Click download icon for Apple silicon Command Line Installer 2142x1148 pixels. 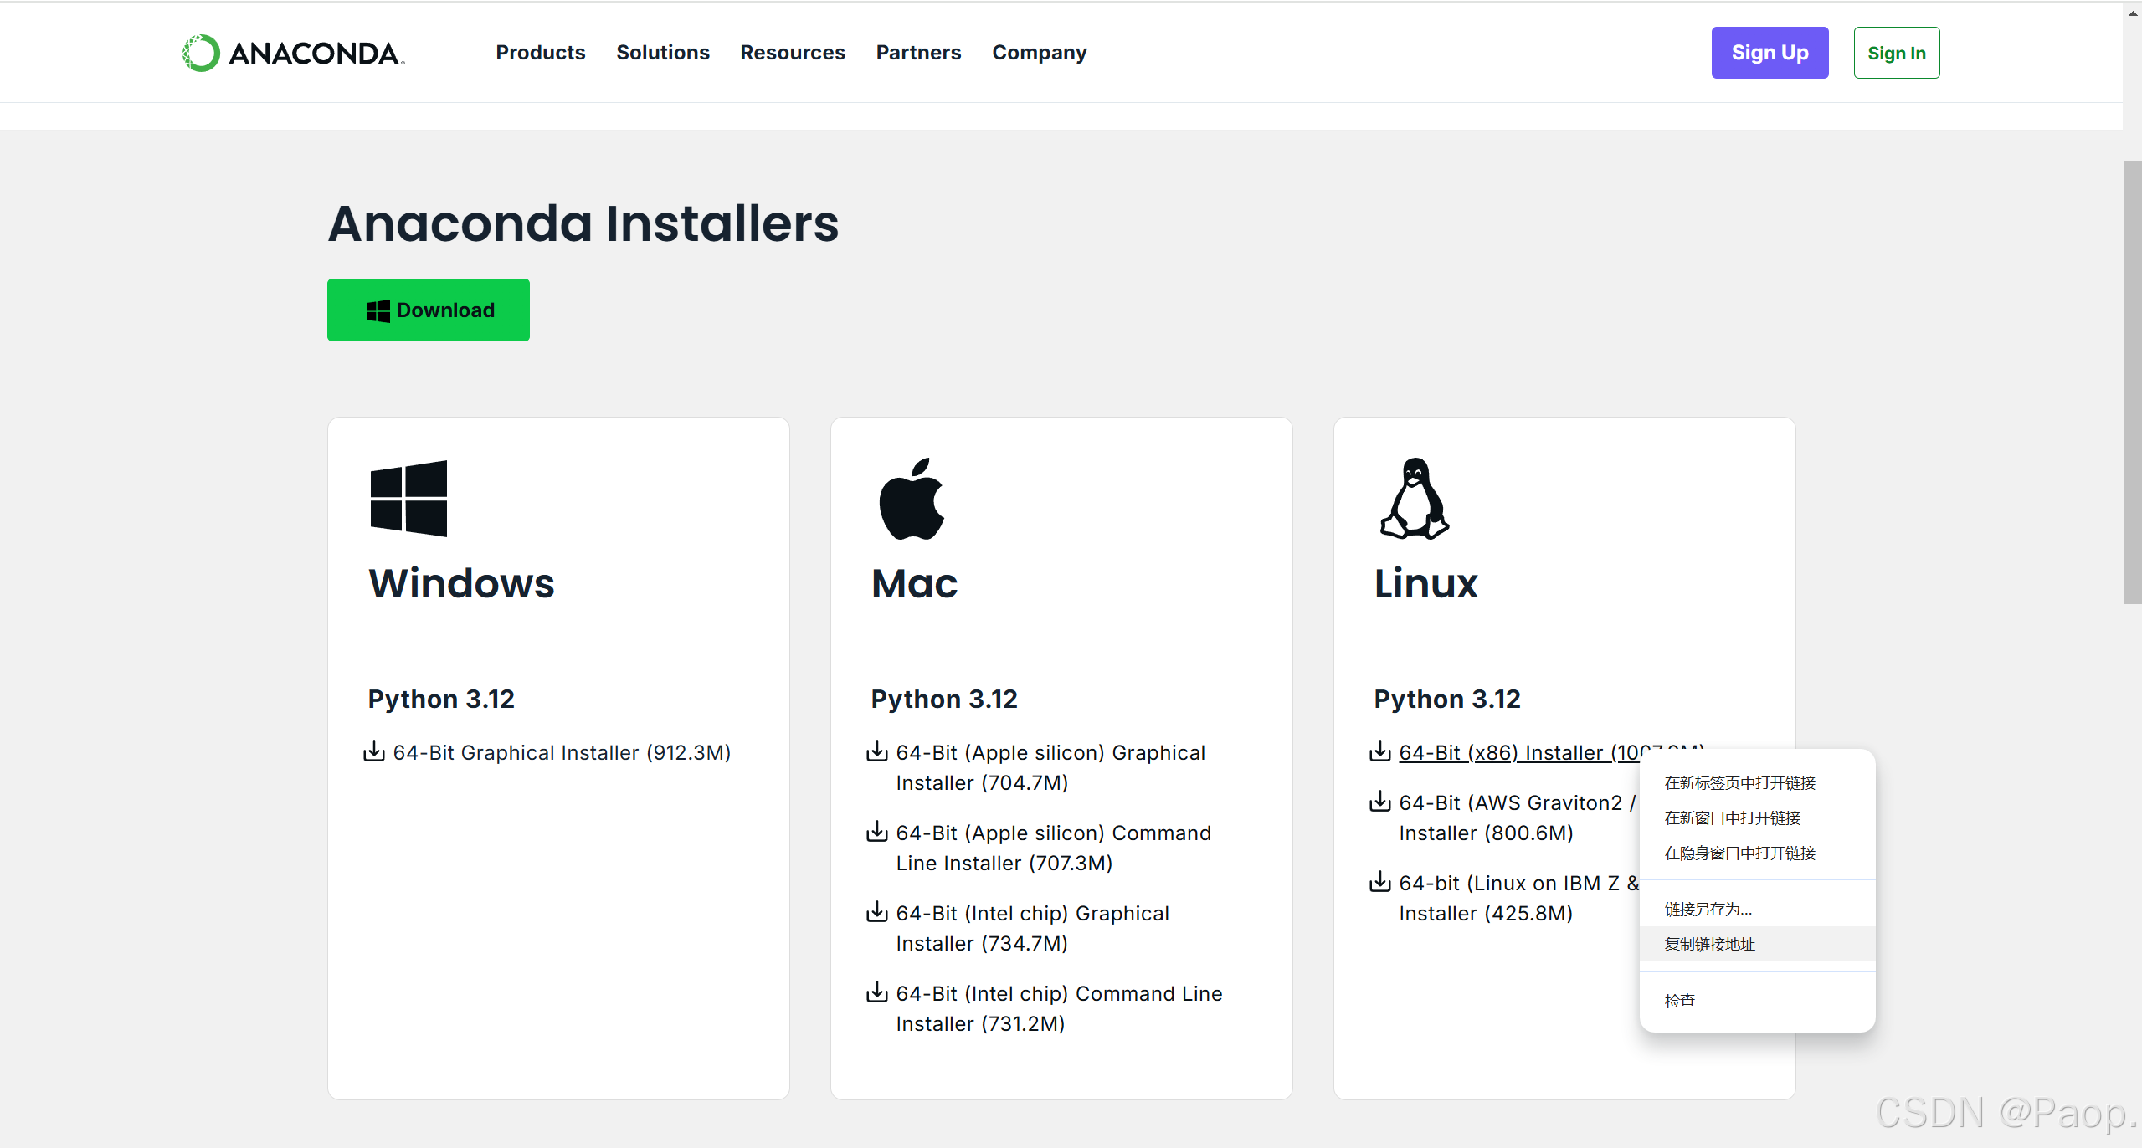pyautogui.click(x=876, y=832)
